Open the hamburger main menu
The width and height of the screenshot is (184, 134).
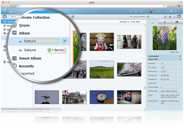pyautogui.click(x=4, y=11)
